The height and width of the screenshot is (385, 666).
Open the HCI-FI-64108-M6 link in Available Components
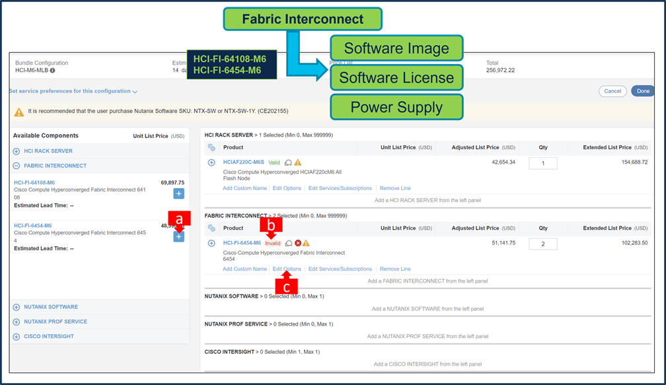(x=34, y=182)
